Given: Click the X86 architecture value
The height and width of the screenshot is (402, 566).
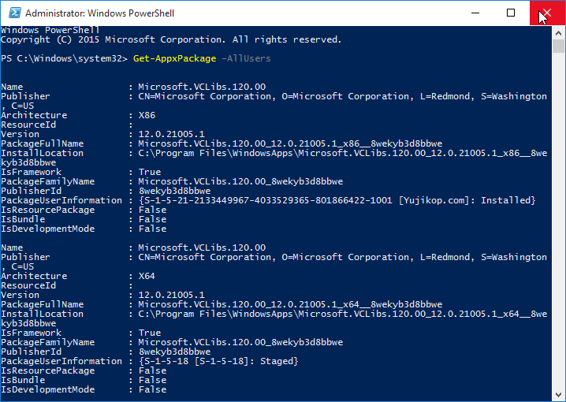Looking at the screenshot, I should pyautogui.click(x=147, y=115).
